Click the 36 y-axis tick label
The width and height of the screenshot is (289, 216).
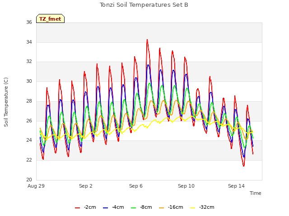tap(29, 22)
